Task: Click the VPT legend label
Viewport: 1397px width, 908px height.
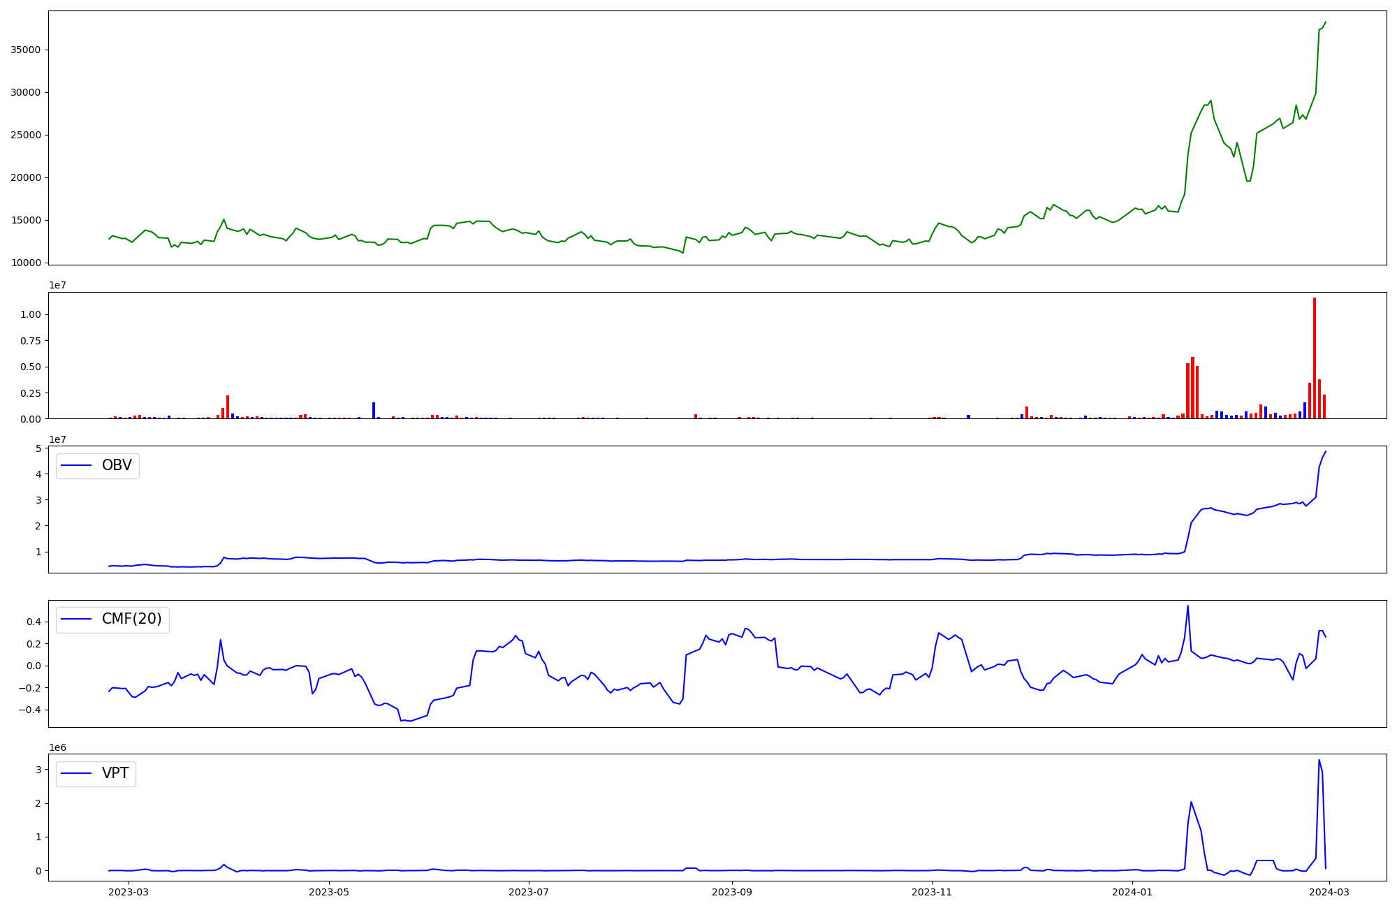Action: coord(115,774)
